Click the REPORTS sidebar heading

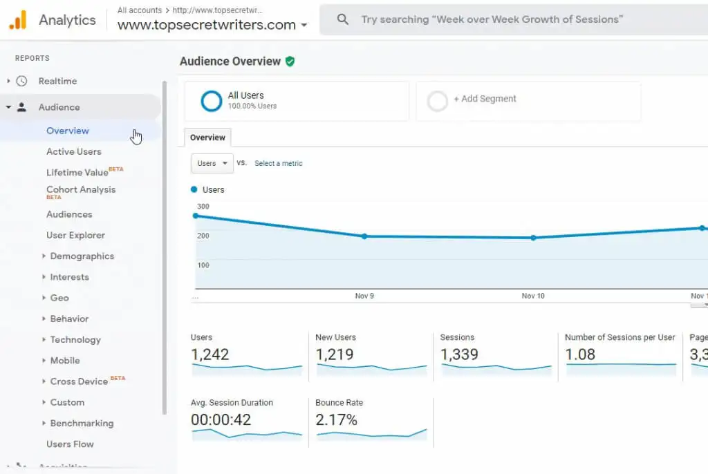point(32,58)
